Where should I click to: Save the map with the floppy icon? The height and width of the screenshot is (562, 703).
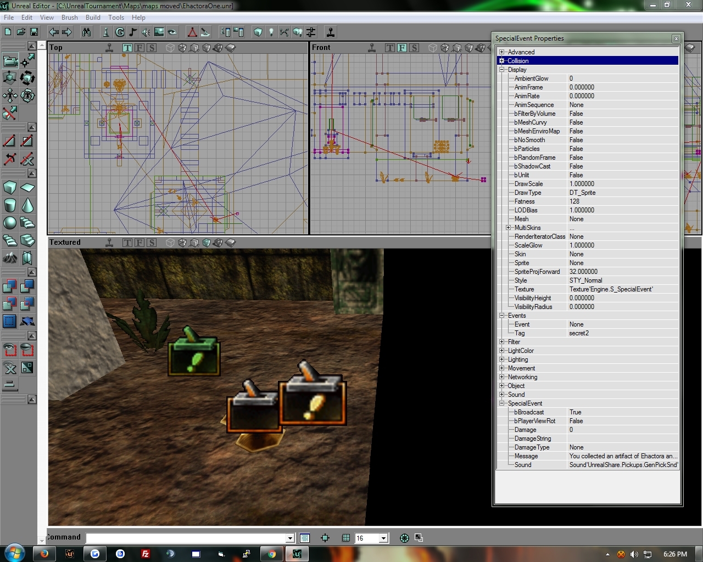coord(34,32)
